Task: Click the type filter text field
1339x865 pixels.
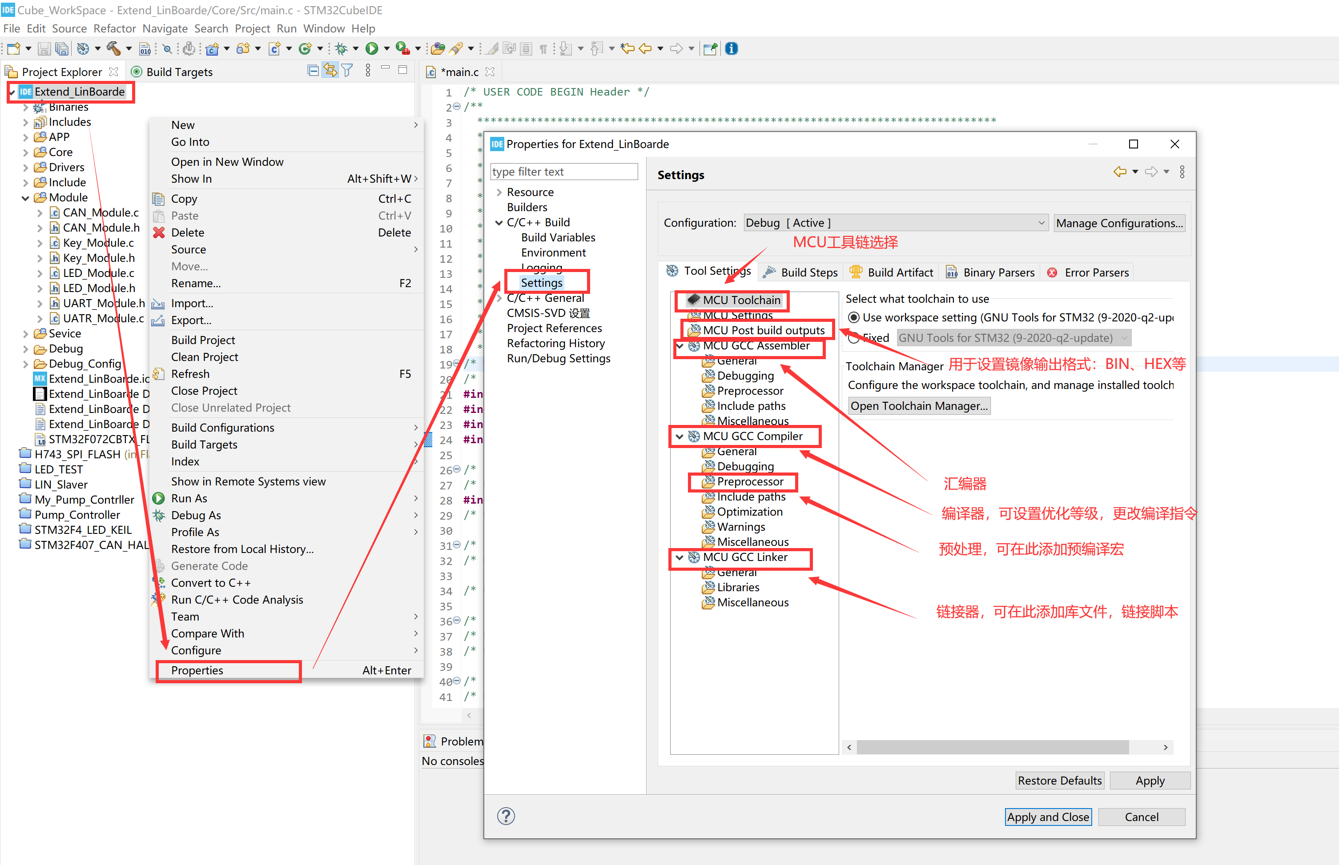Action: pyautogui.click(x=563, y=171)
